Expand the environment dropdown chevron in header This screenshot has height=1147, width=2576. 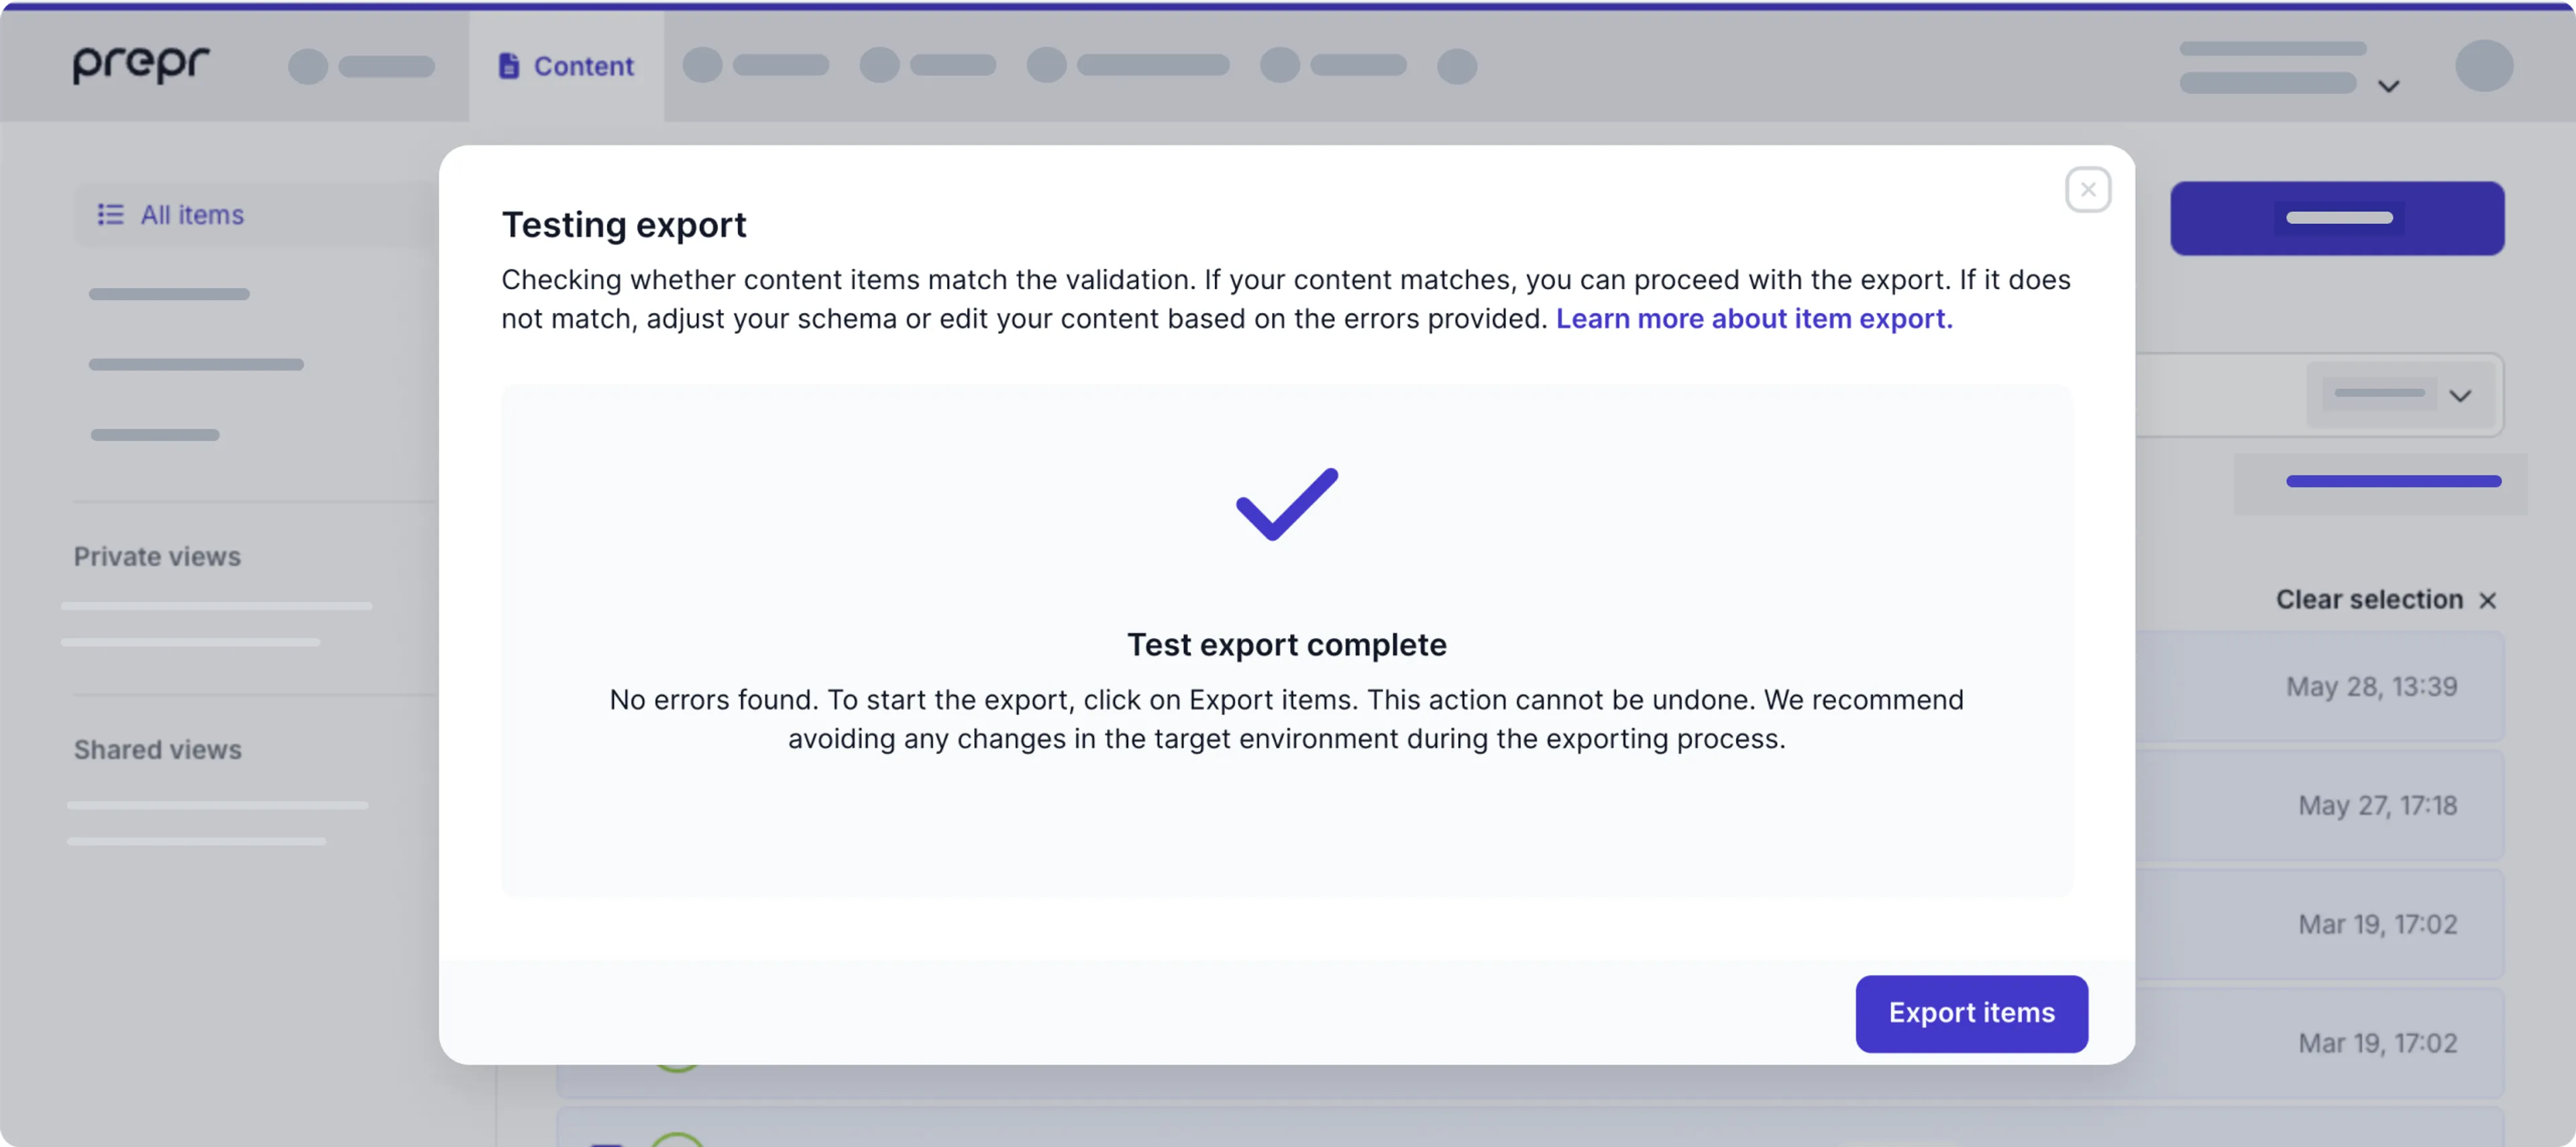2389,87
